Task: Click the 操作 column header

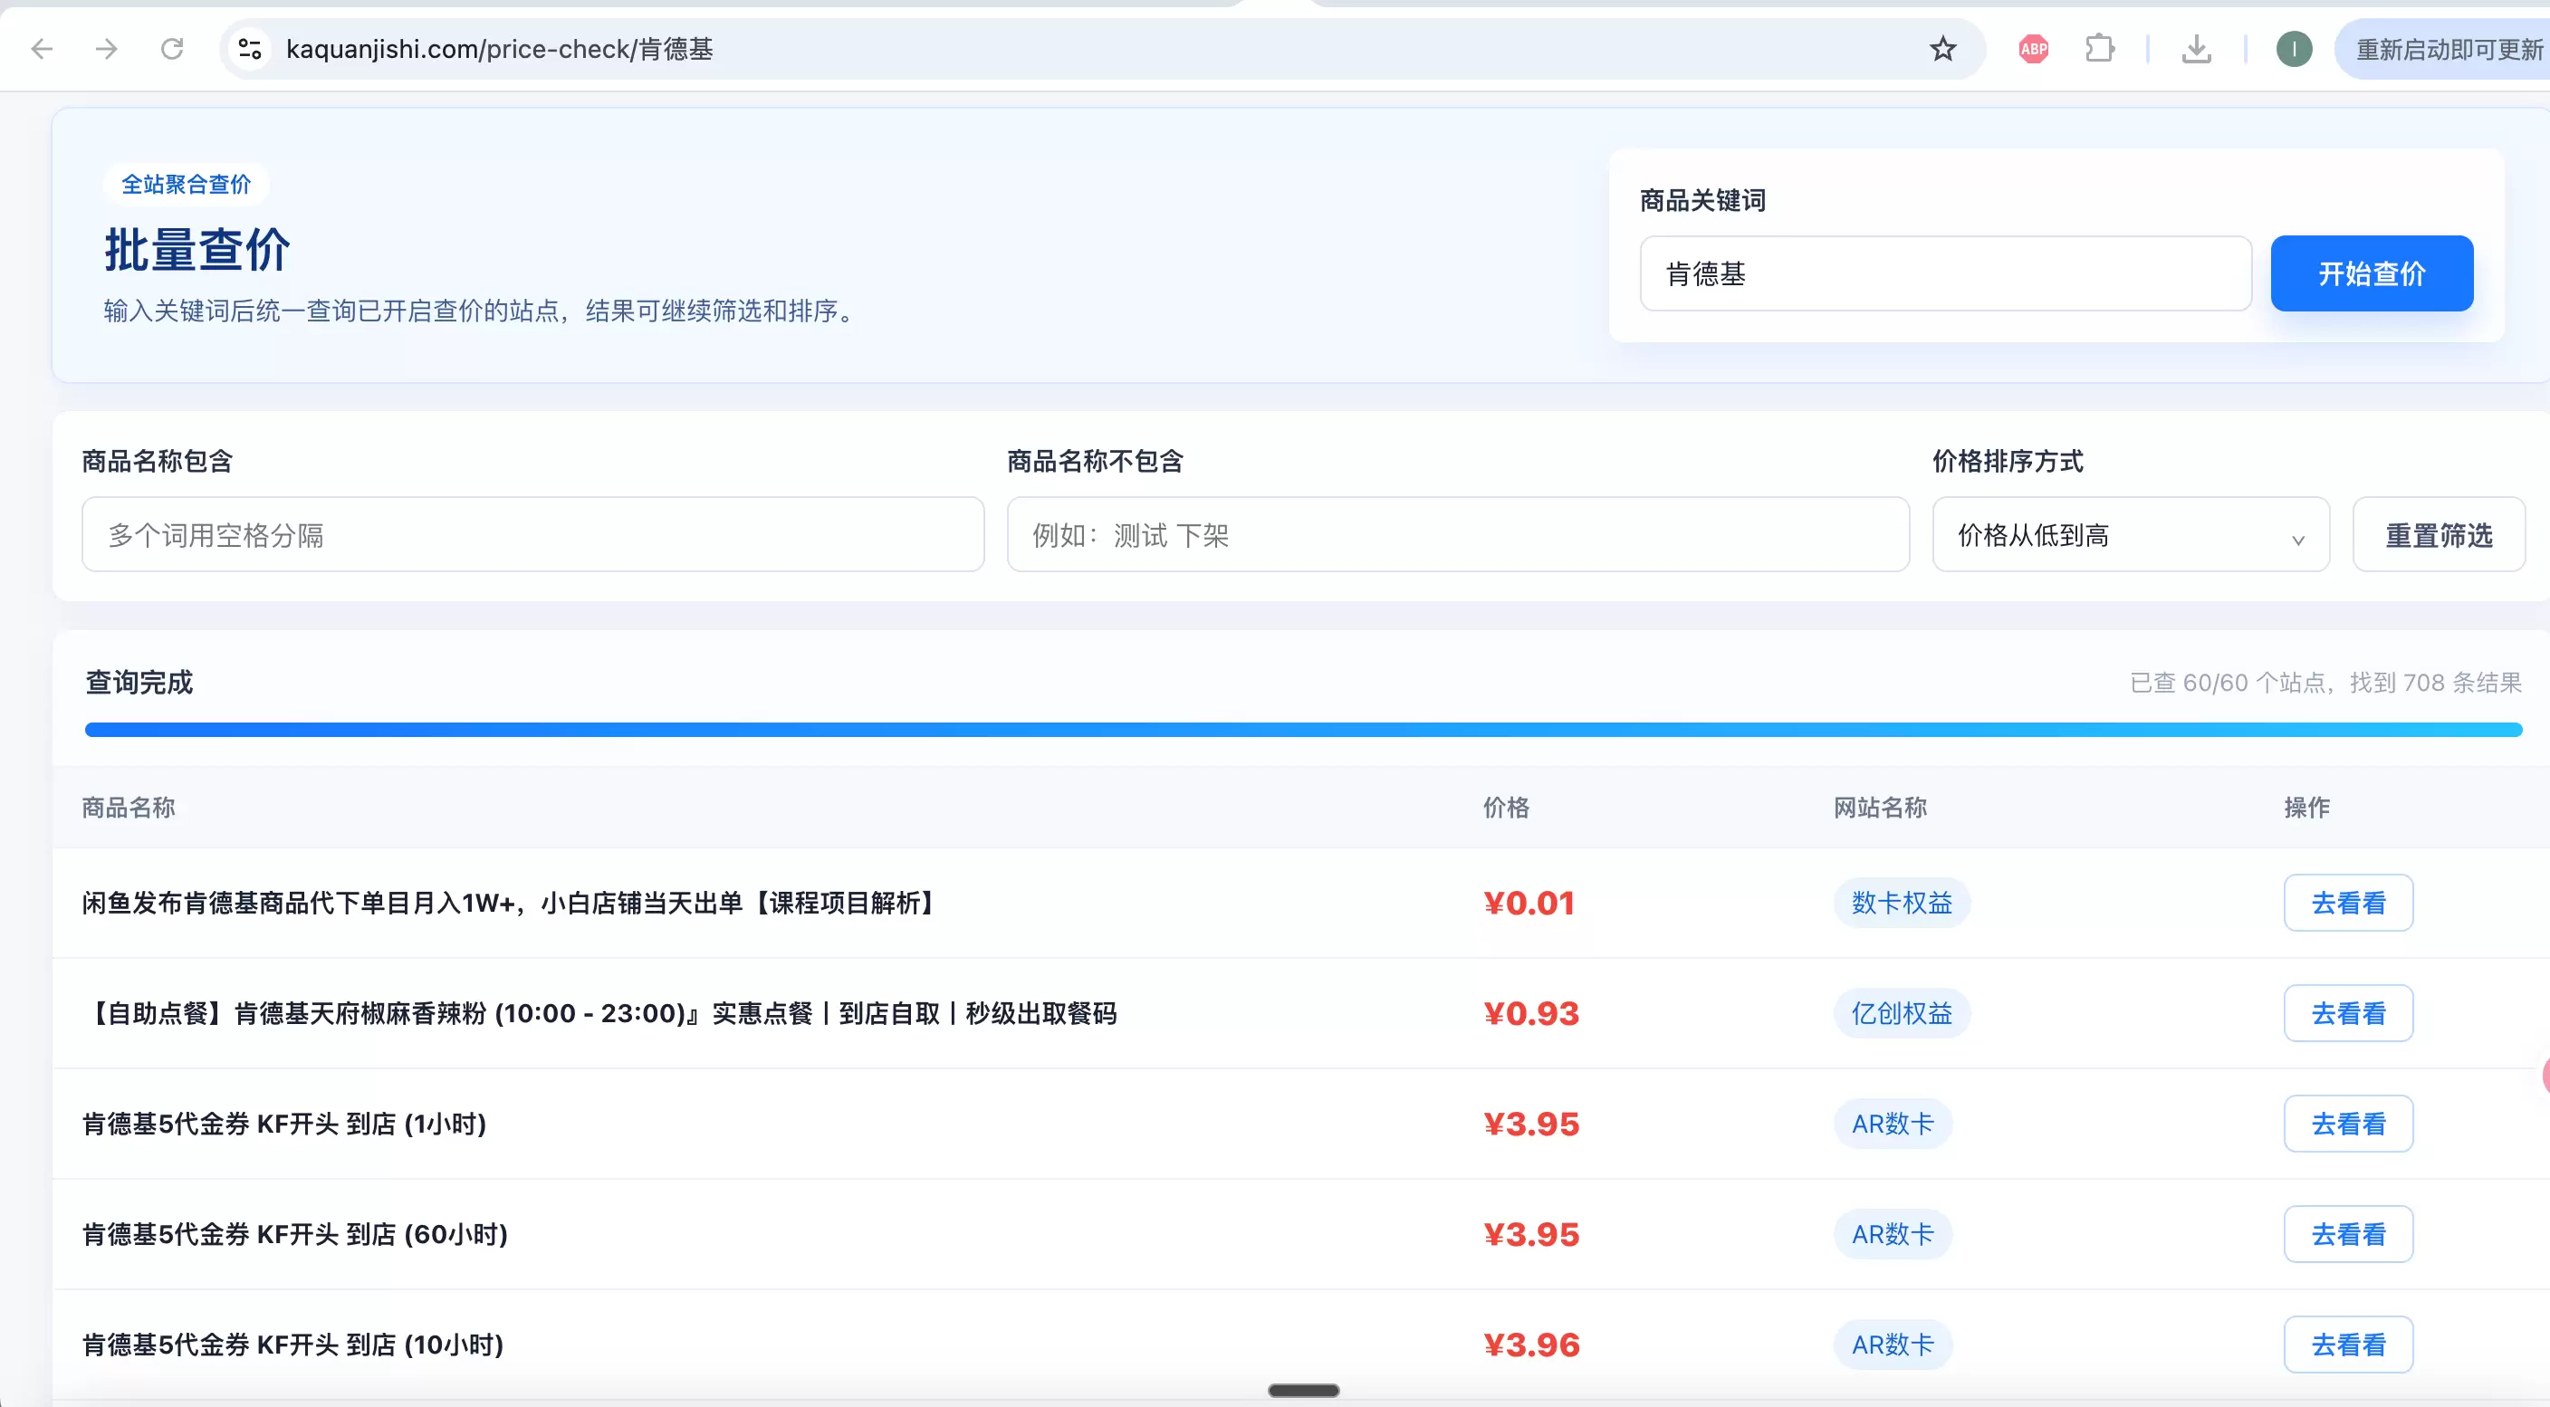Action: (x=2306, y=808)
